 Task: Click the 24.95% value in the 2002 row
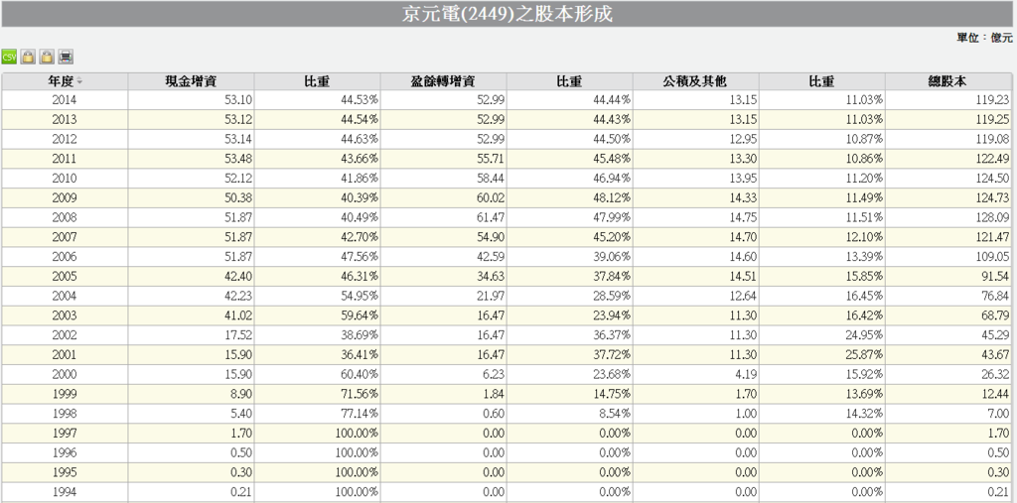click(865, 335)
